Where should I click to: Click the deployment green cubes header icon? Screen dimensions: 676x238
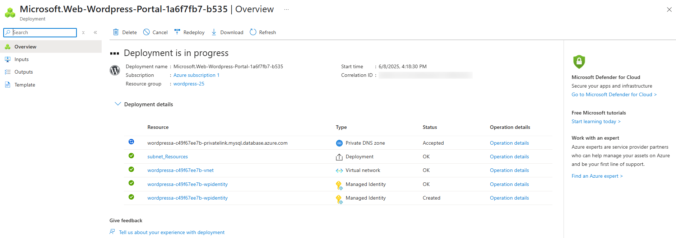pyautogui.click(x=10, y=13)
